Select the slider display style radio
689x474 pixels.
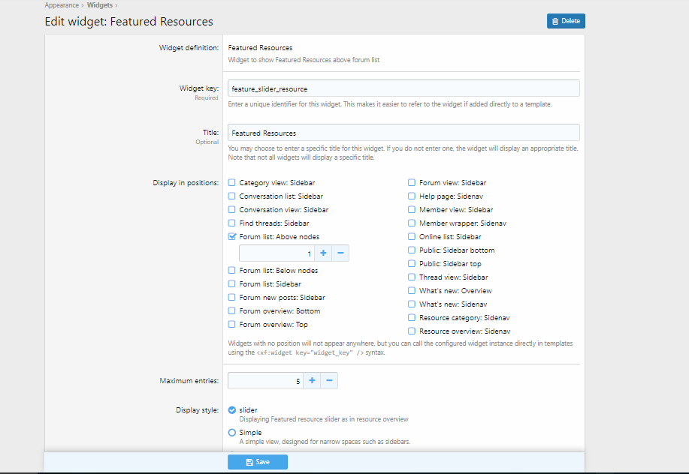232,410
